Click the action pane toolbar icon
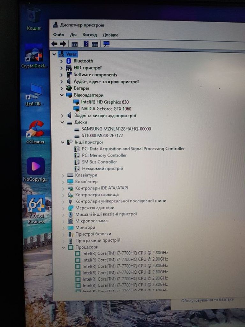The image size is (245, 327). (x=95, y=44)
